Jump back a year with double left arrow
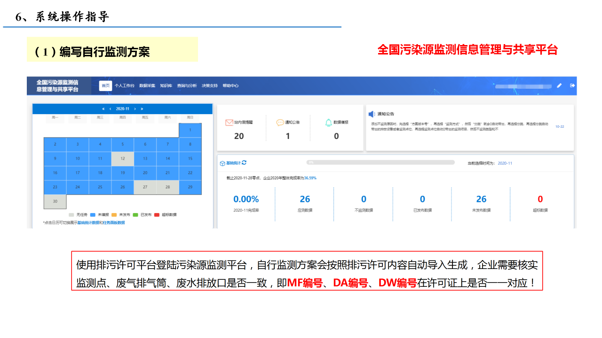Viewport: 602px width, 338px height. 103,109
